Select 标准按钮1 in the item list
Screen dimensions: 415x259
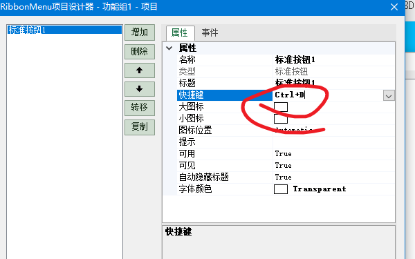pyautogui.click(x=64, y=30)
